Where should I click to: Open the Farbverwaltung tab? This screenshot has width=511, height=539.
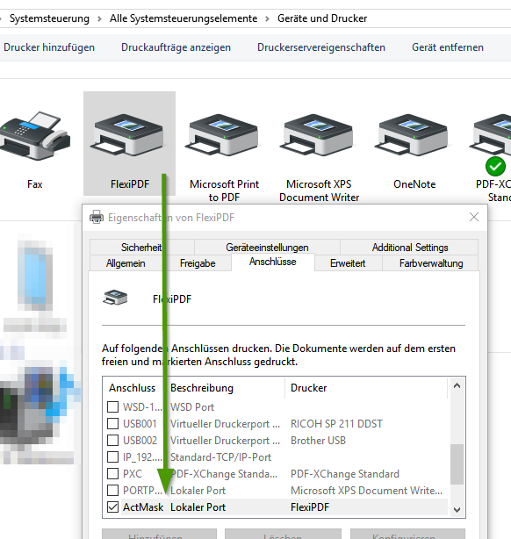click(431, 263)
